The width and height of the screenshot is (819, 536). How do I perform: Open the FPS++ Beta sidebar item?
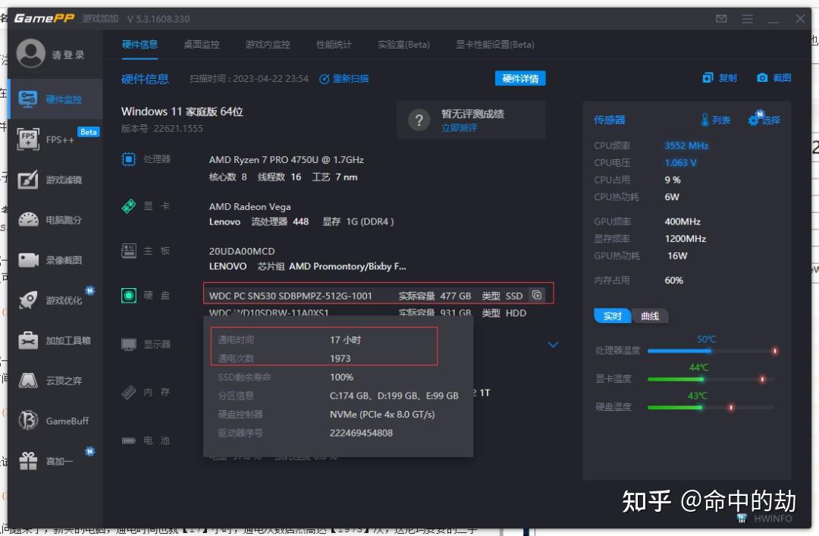(55, 139)
